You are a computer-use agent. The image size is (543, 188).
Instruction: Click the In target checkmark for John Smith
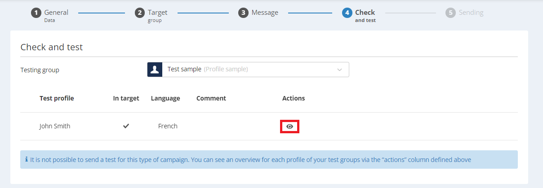[126, 126]
